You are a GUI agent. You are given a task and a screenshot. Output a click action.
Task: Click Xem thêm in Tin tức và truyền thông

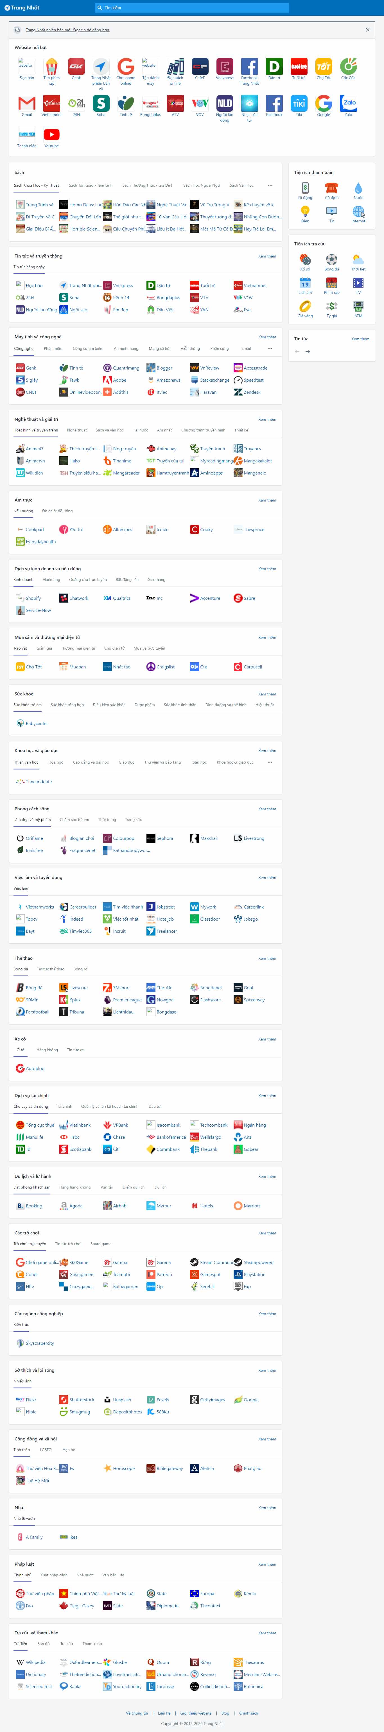[266, 256]
